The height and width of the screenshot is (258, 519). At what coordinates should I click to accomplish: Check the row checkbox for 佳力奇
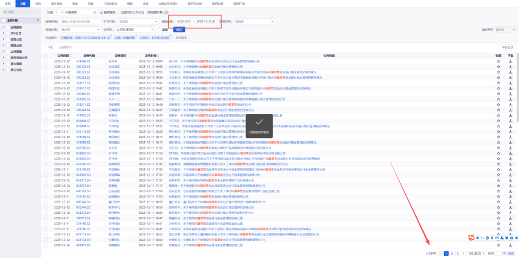tap(46, 61)
